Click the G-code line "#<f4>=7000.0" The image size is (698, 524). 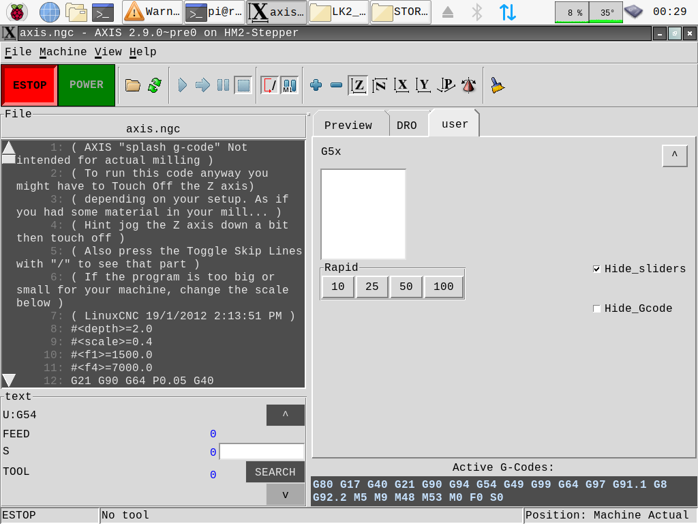click(111, 368)
